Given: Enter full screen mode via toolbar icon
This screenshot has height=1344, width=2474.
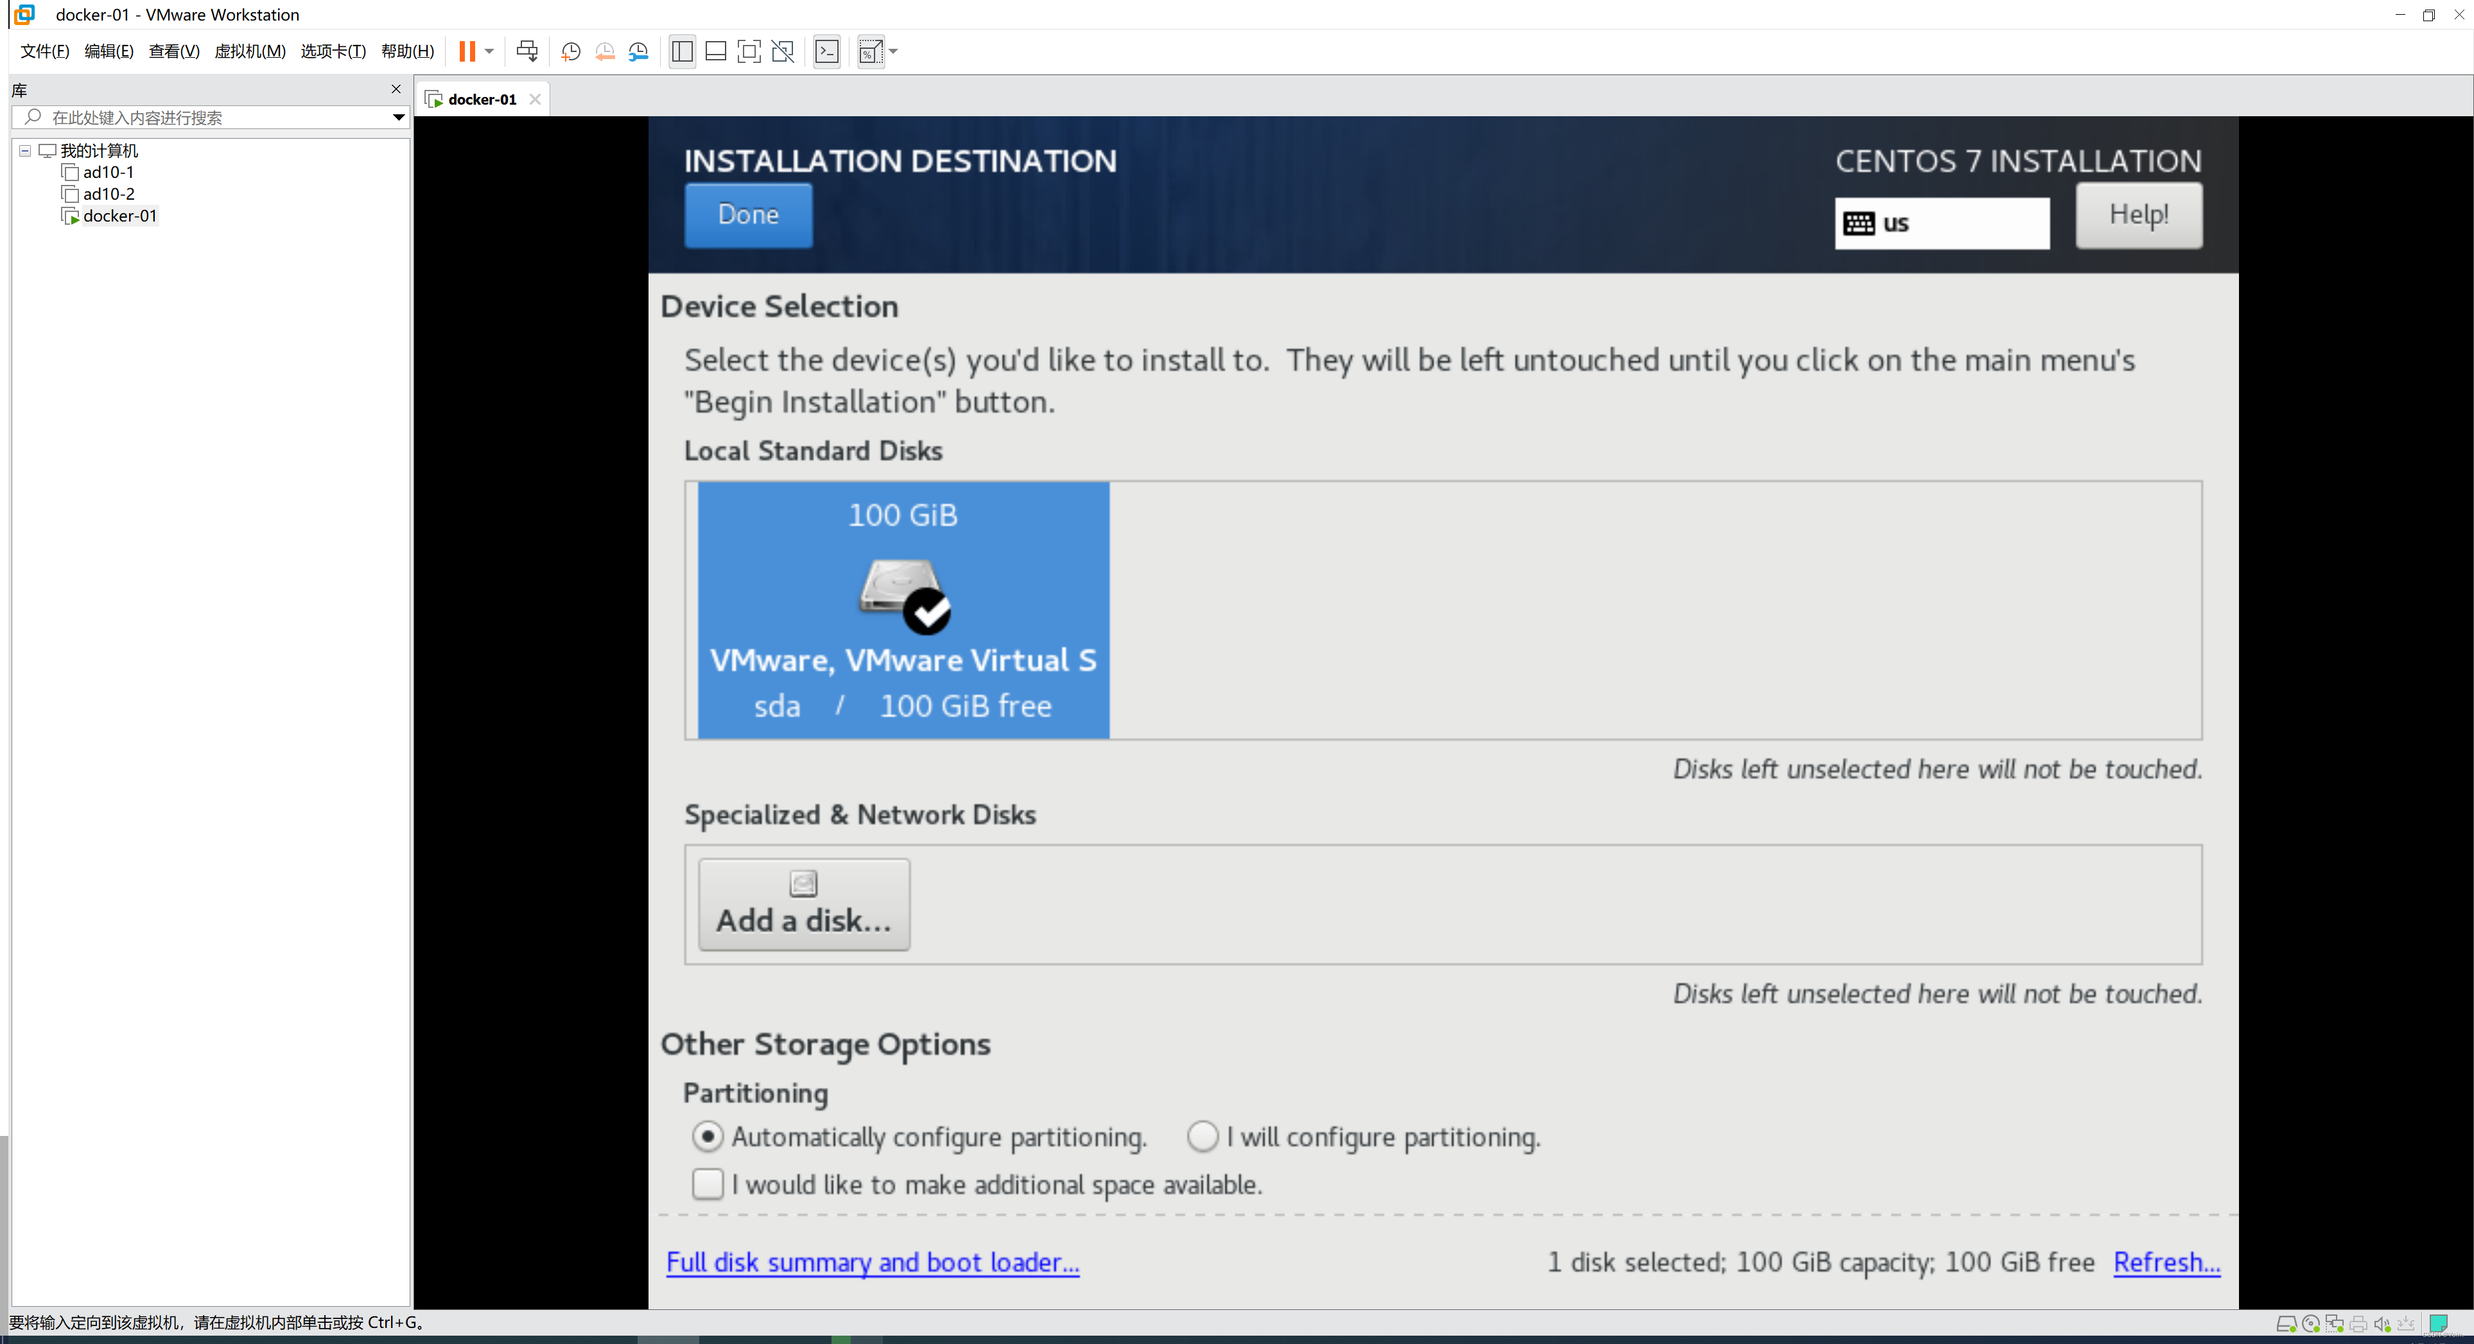Looking at the screenshot, I should [749, 52].
